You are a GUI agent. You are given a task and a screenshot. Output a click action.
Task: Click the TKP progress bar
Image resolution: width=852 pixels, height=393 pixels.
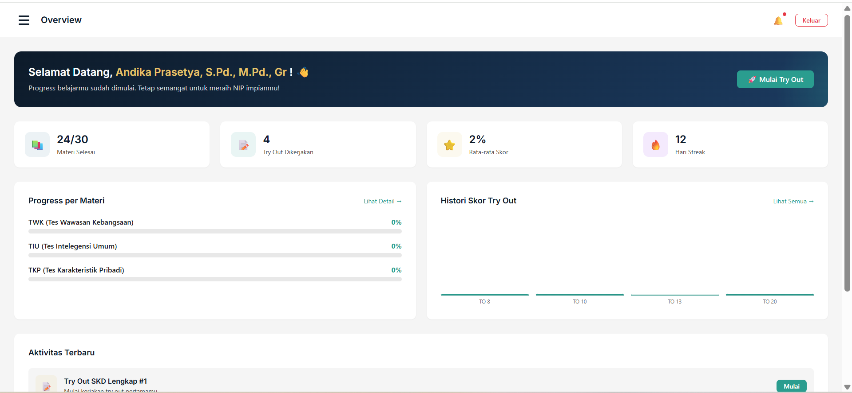pos(215,279)
